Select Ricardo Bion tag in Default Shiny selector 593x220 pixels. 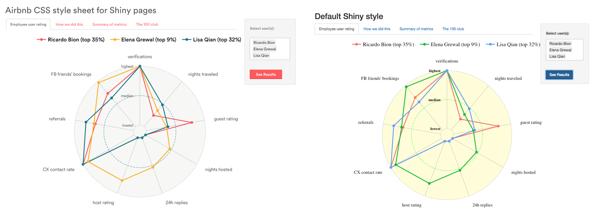pos(560,44)
